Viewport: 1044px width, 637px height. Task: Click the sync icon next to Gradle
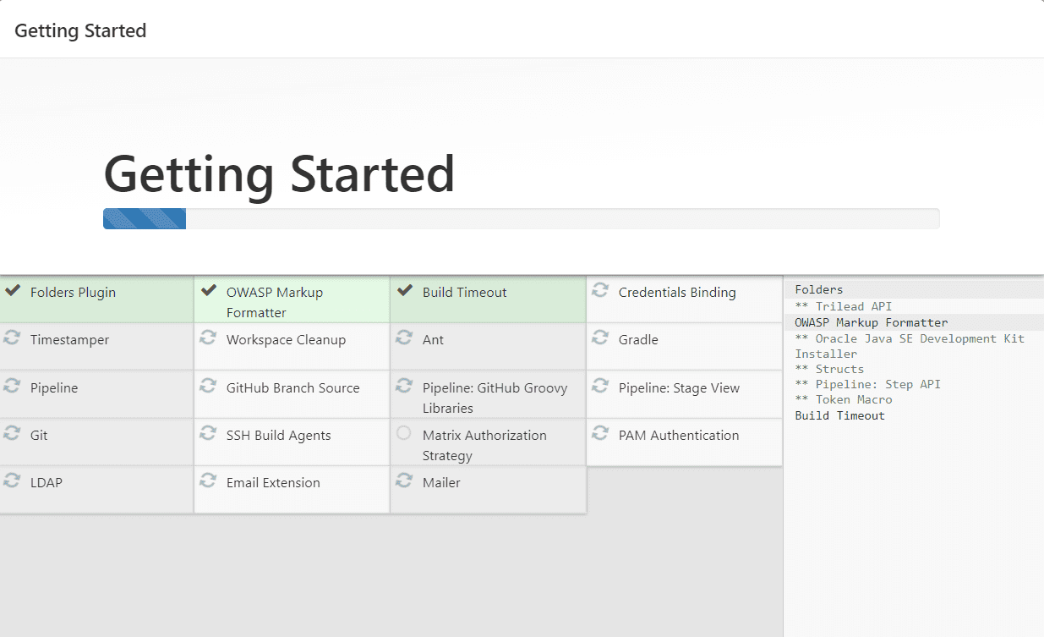coord(600,338)
